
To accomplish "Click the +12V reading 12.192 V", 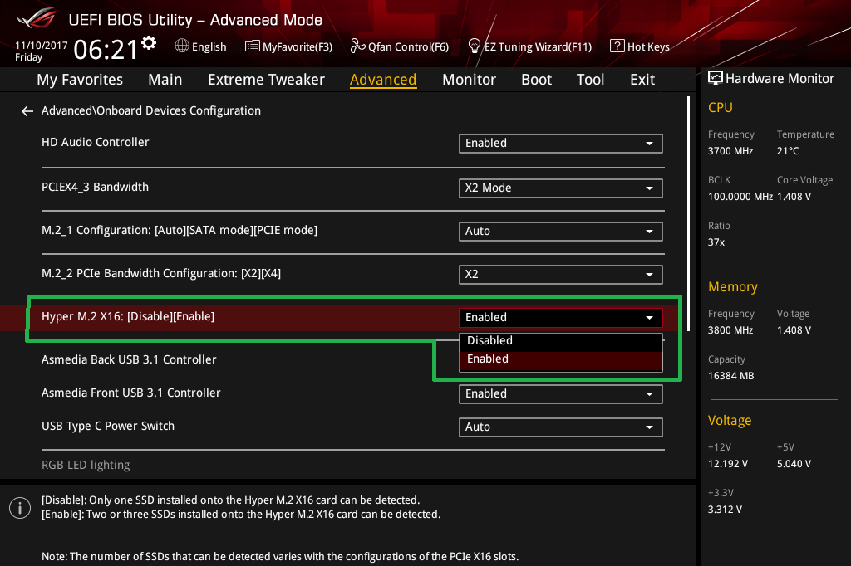I will tap(728, 464).
